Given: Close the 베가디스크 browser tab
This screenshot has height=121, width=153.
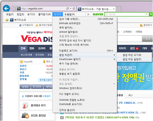Looking at the screenshot, I should click(x=114, y=9).
